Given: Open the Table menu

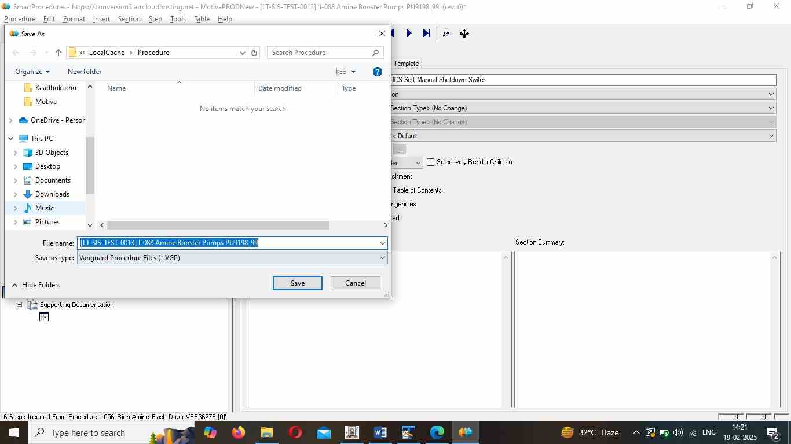Looking at the screenshot, I should (x=202, y=19).
